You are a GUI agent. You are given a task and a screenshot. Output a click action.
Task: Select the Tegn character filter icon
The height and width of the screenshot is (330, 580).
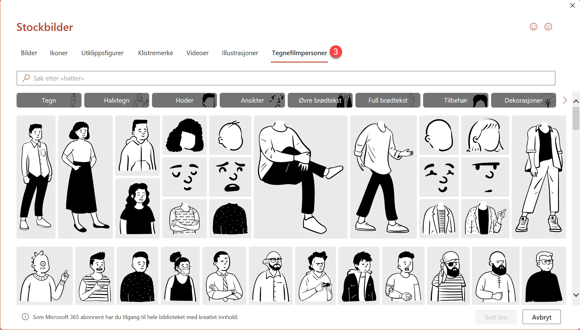[73, 100]
